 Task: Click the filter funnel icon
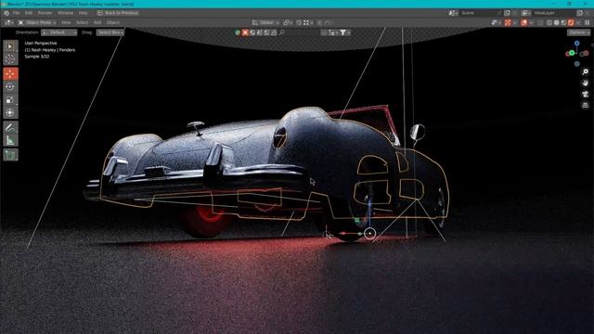(x=342, y=32)
